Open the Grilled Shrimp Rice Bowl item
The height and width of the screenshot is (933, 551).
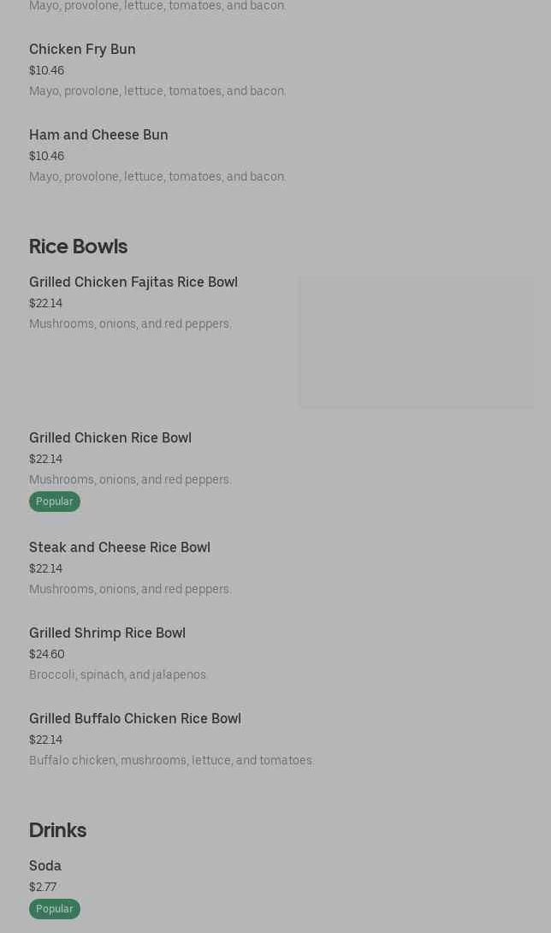107,633
